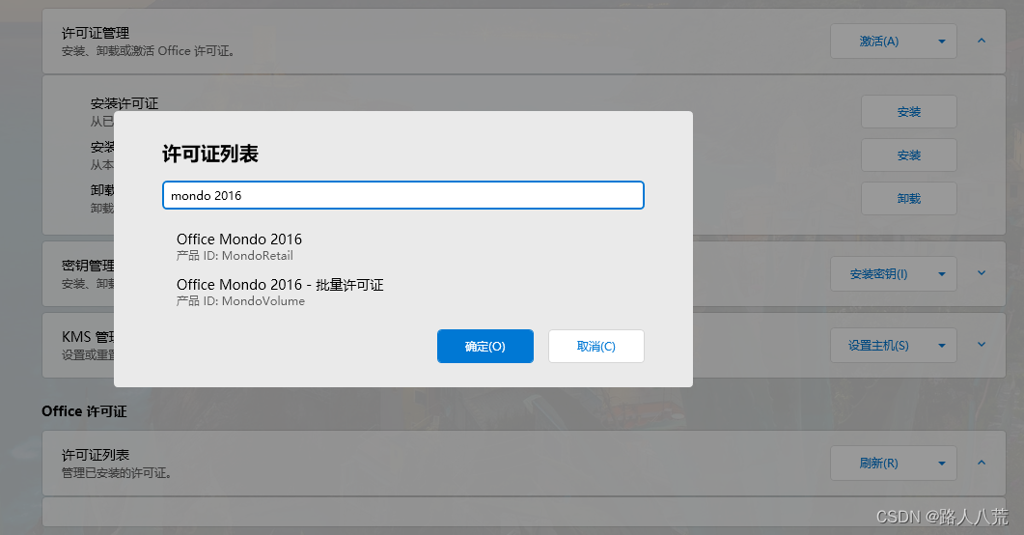Click the 激活(A) button
1024x535 pixels.
tap(879, 42)
